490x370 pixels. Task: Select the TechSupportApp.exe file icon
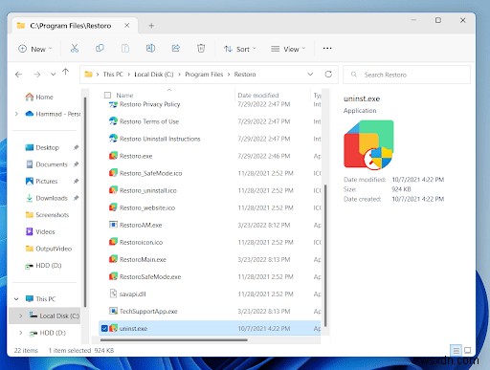point(113,311)
